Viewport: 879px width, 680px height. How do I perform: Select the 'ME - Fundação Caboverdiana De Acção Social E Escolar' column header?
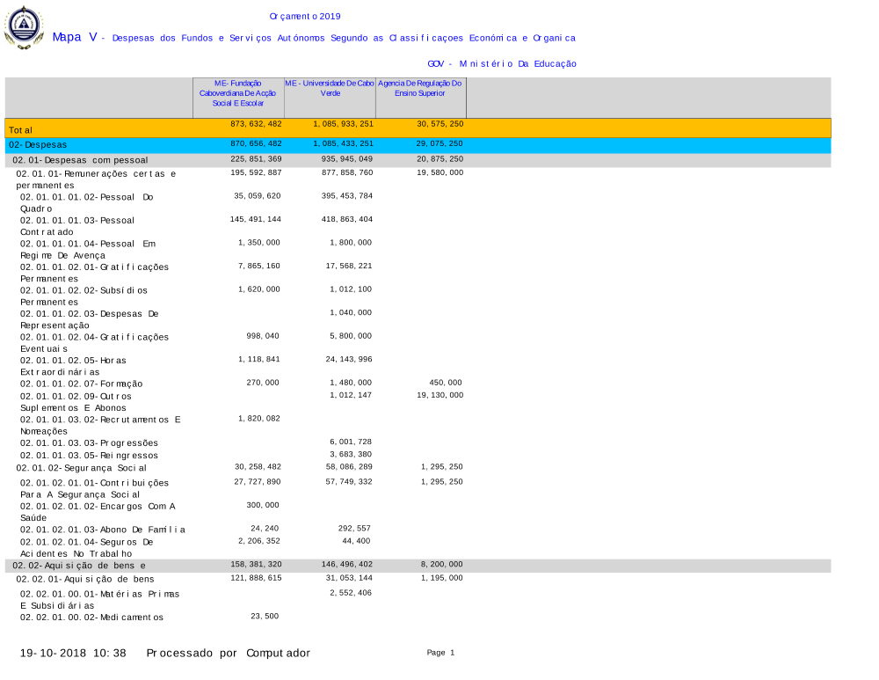pyautogui.click(x=238, y=92)
